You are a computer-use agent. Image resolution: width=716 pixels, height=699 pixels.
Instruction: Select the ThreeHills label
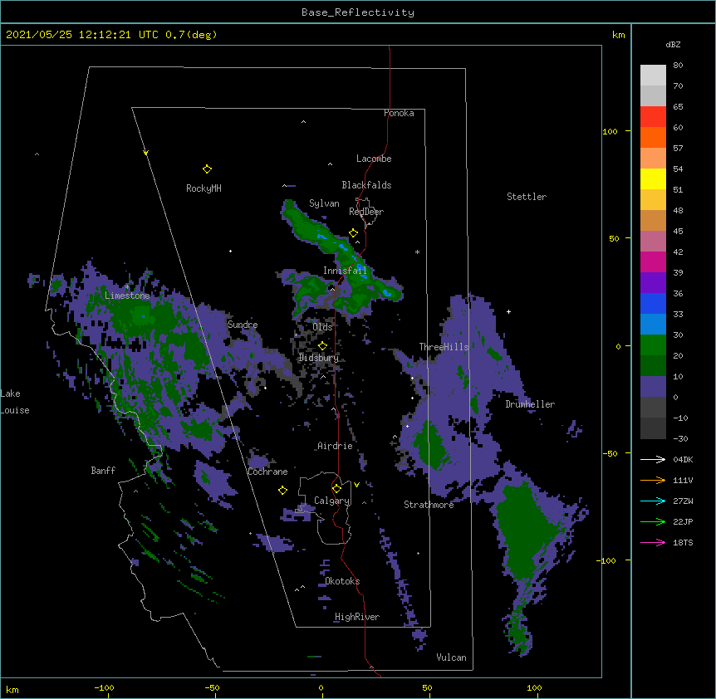pyautogui.click(x=444, y=347)
